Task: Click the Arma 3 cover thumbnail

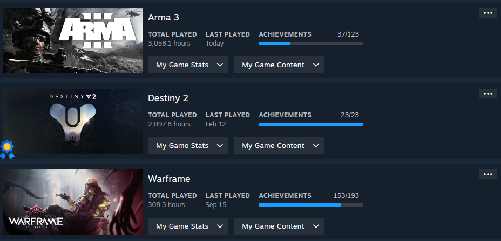Action: click(x=72, y=40)
